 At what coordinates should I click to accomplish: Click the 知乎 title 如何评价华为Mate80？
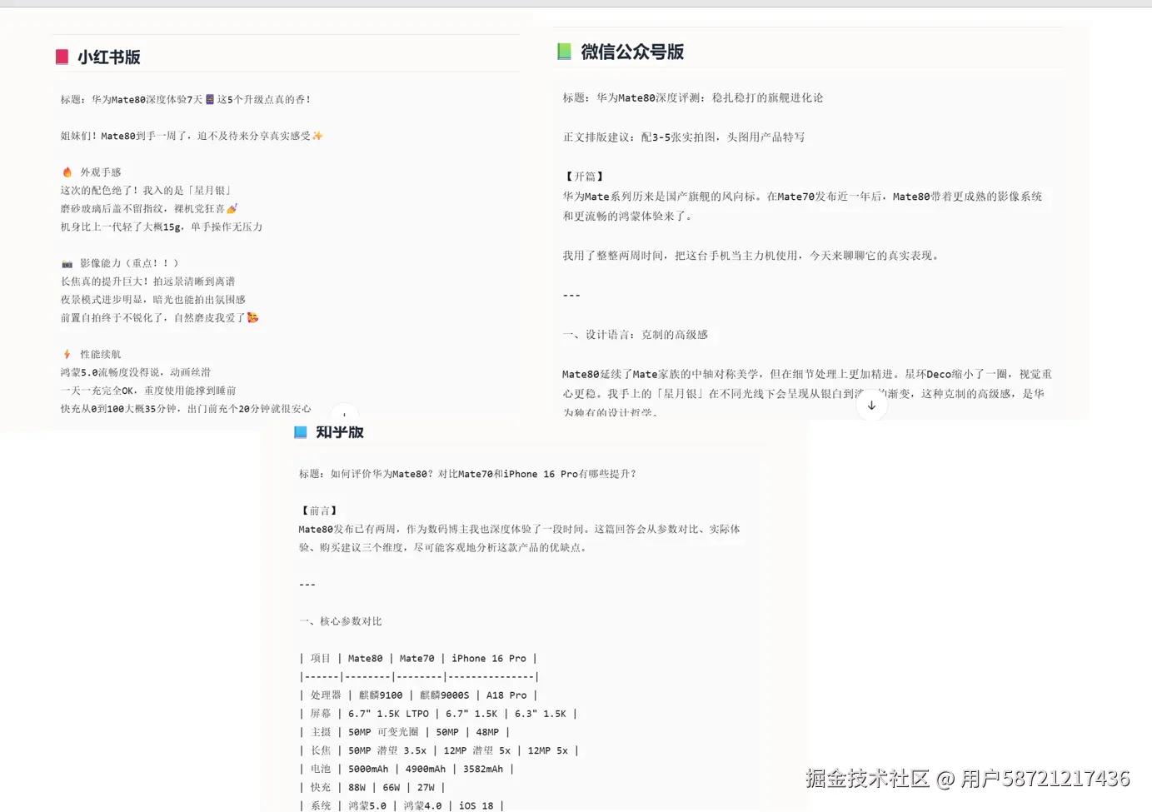point(467,474)
